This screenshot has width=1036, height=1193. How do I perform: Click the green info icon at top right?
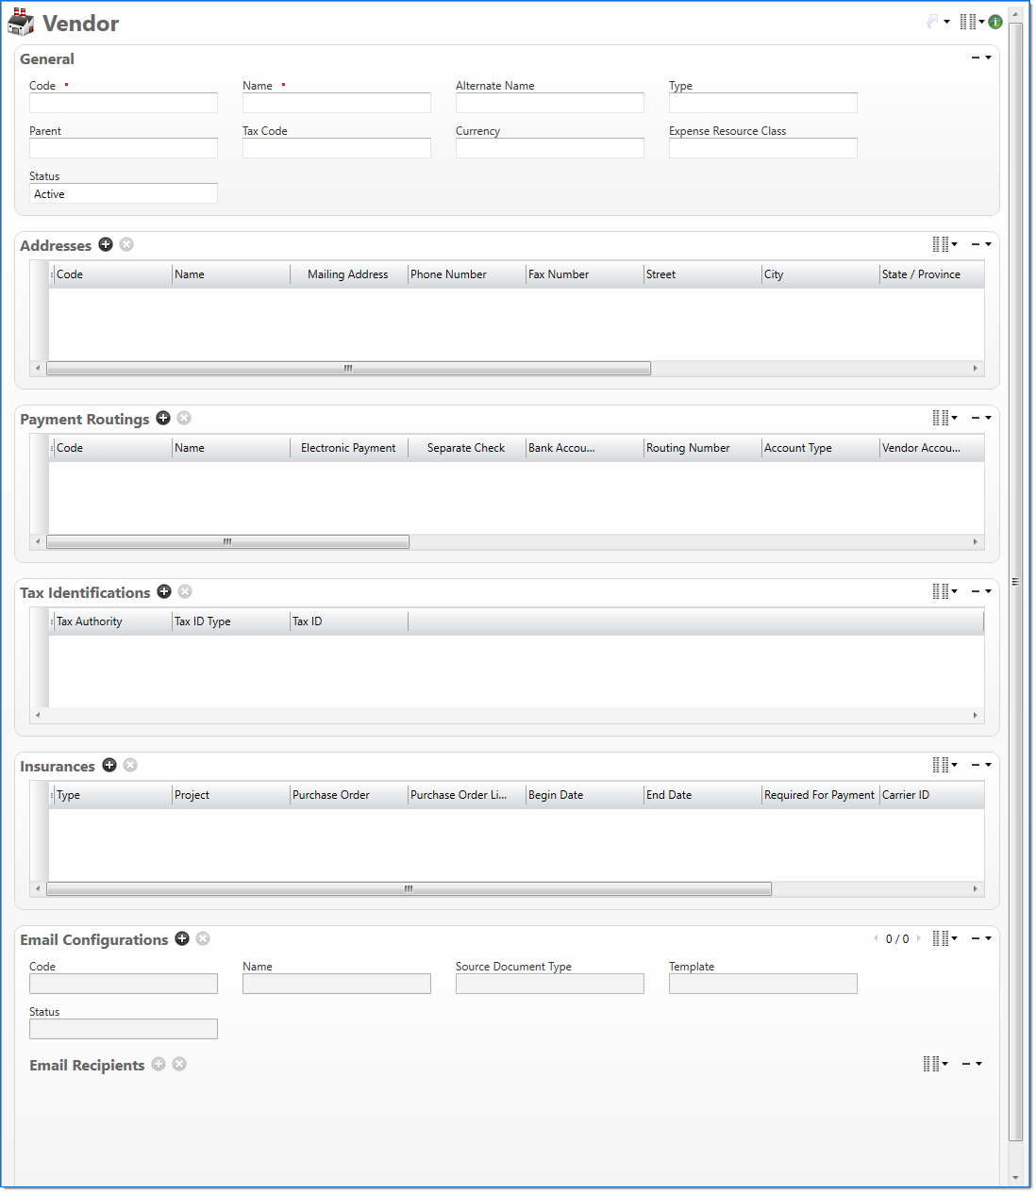995,22
